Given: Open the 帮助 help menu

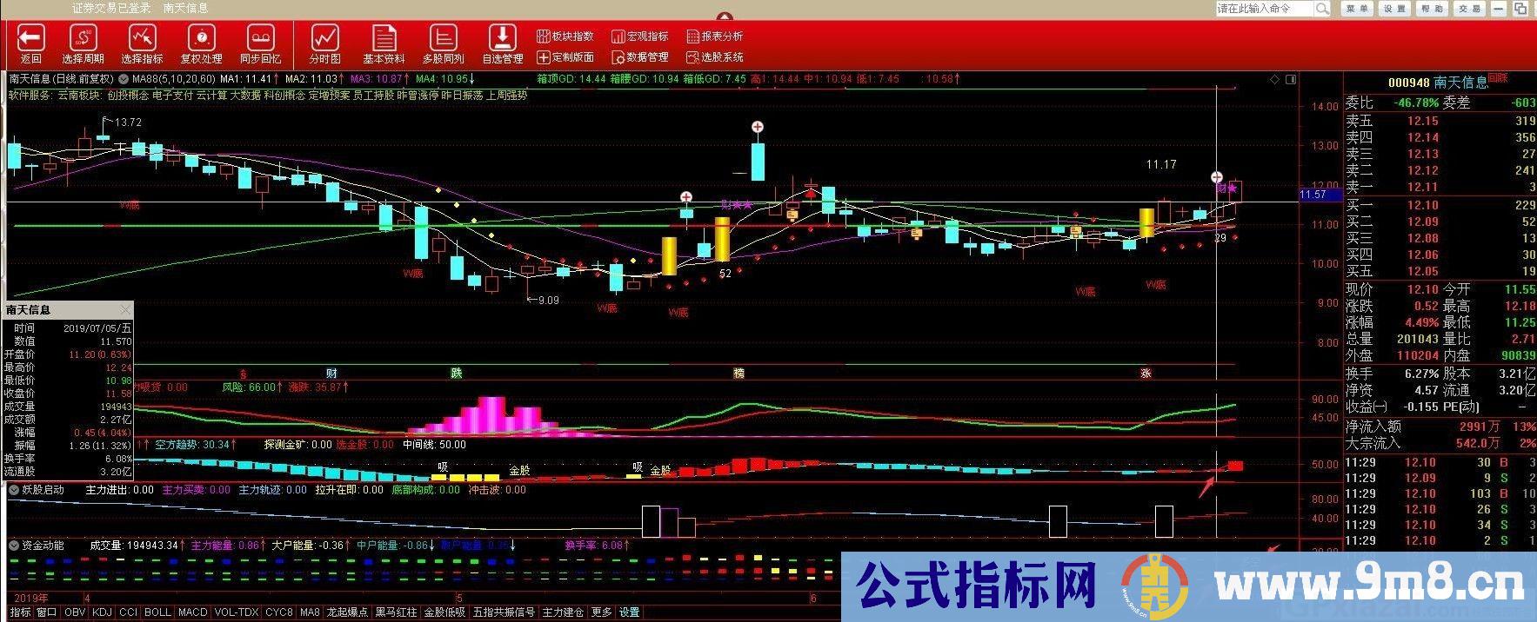Looking at the screenshot, I should click(1432, 9).
